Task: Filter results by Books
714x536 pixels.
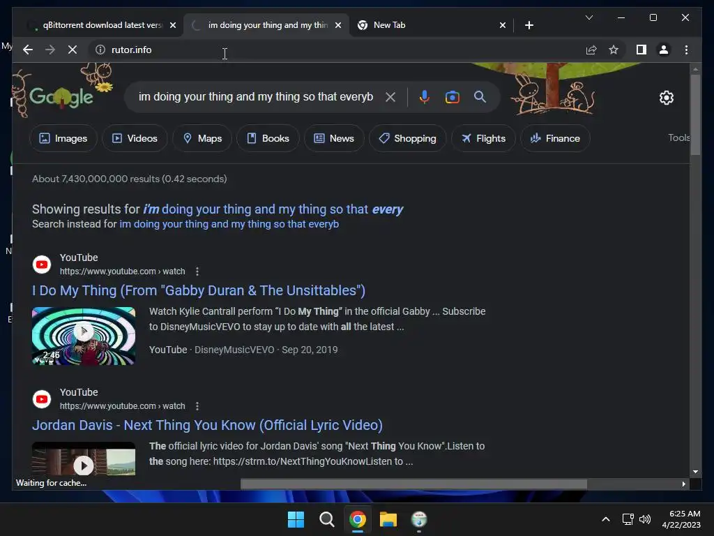Action: pos(268,138)
